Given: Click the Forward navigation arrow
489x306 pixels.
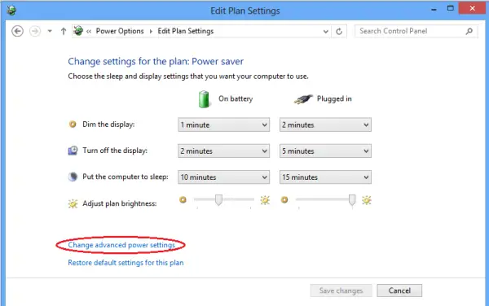Looking at the screenshot, I should [x=35, y=31].
